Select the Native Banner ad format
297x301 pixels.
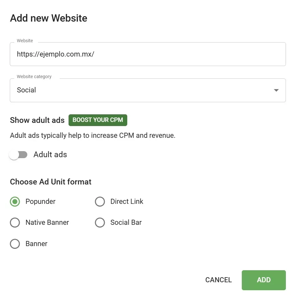(15, 222)
